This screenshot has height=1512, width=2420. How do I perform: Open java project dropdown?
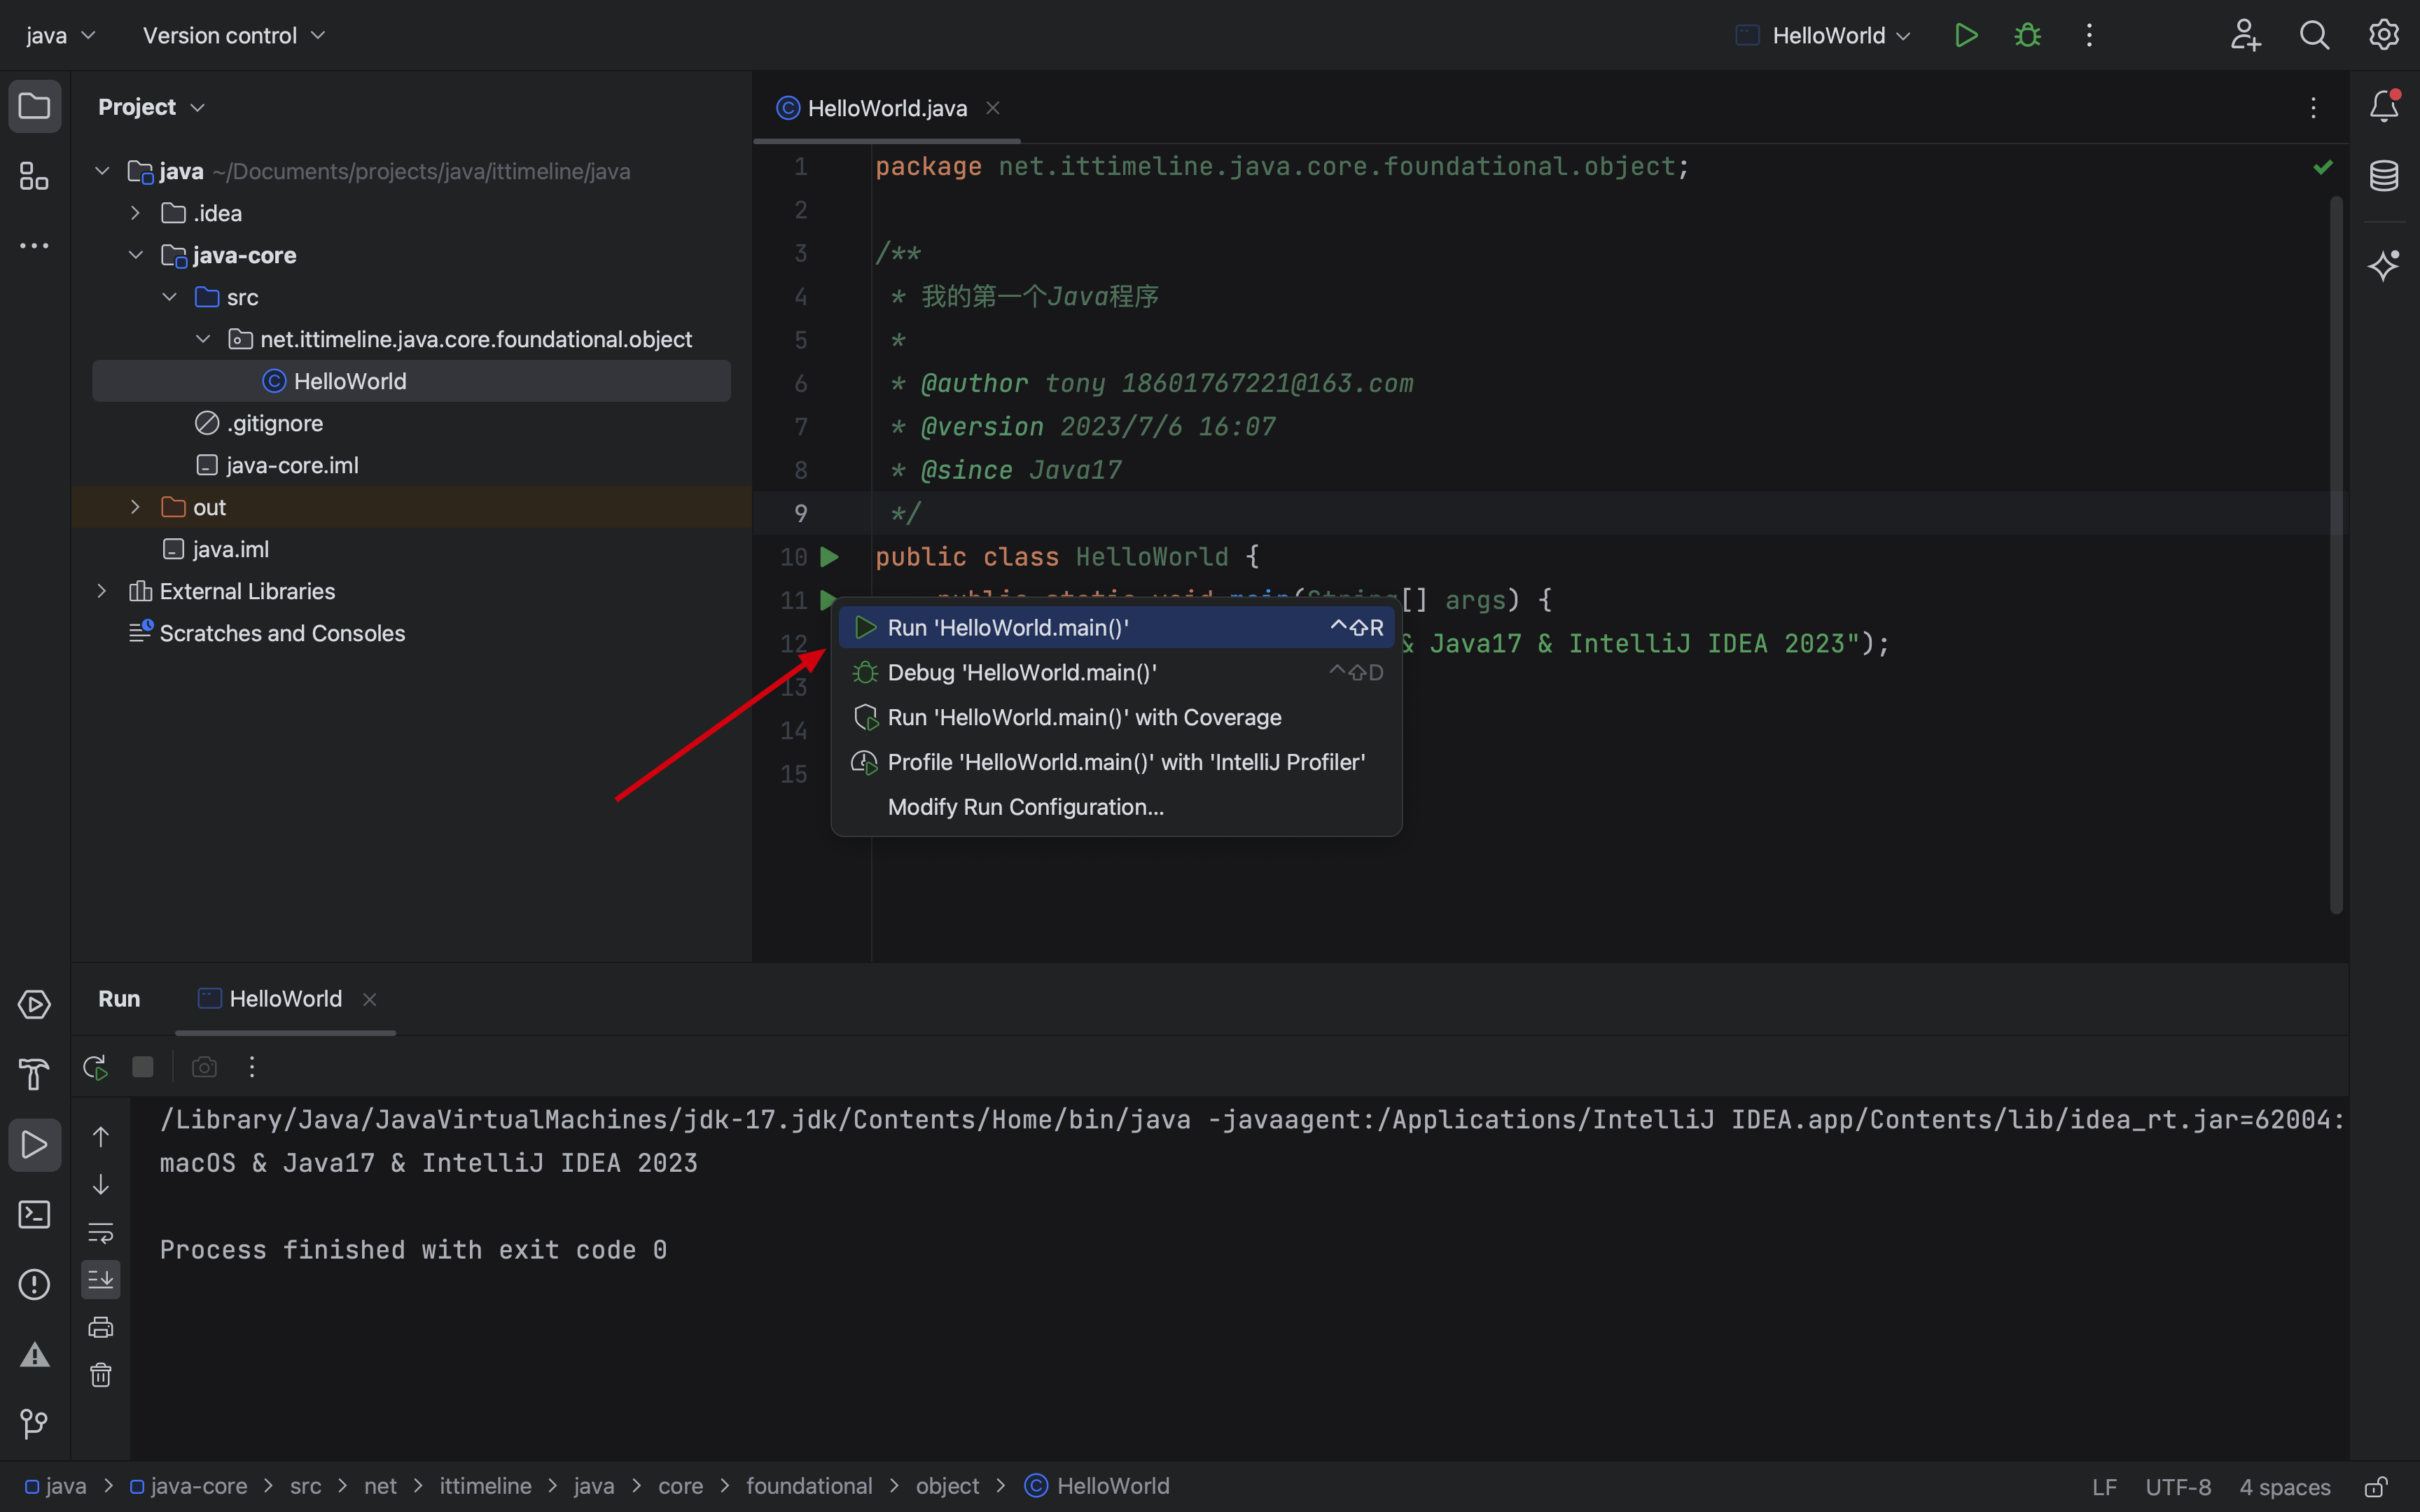[x=60, y=35]
